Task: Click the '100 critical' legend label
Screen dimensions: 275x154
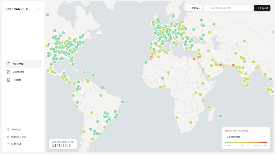Action: coord(260,145)
